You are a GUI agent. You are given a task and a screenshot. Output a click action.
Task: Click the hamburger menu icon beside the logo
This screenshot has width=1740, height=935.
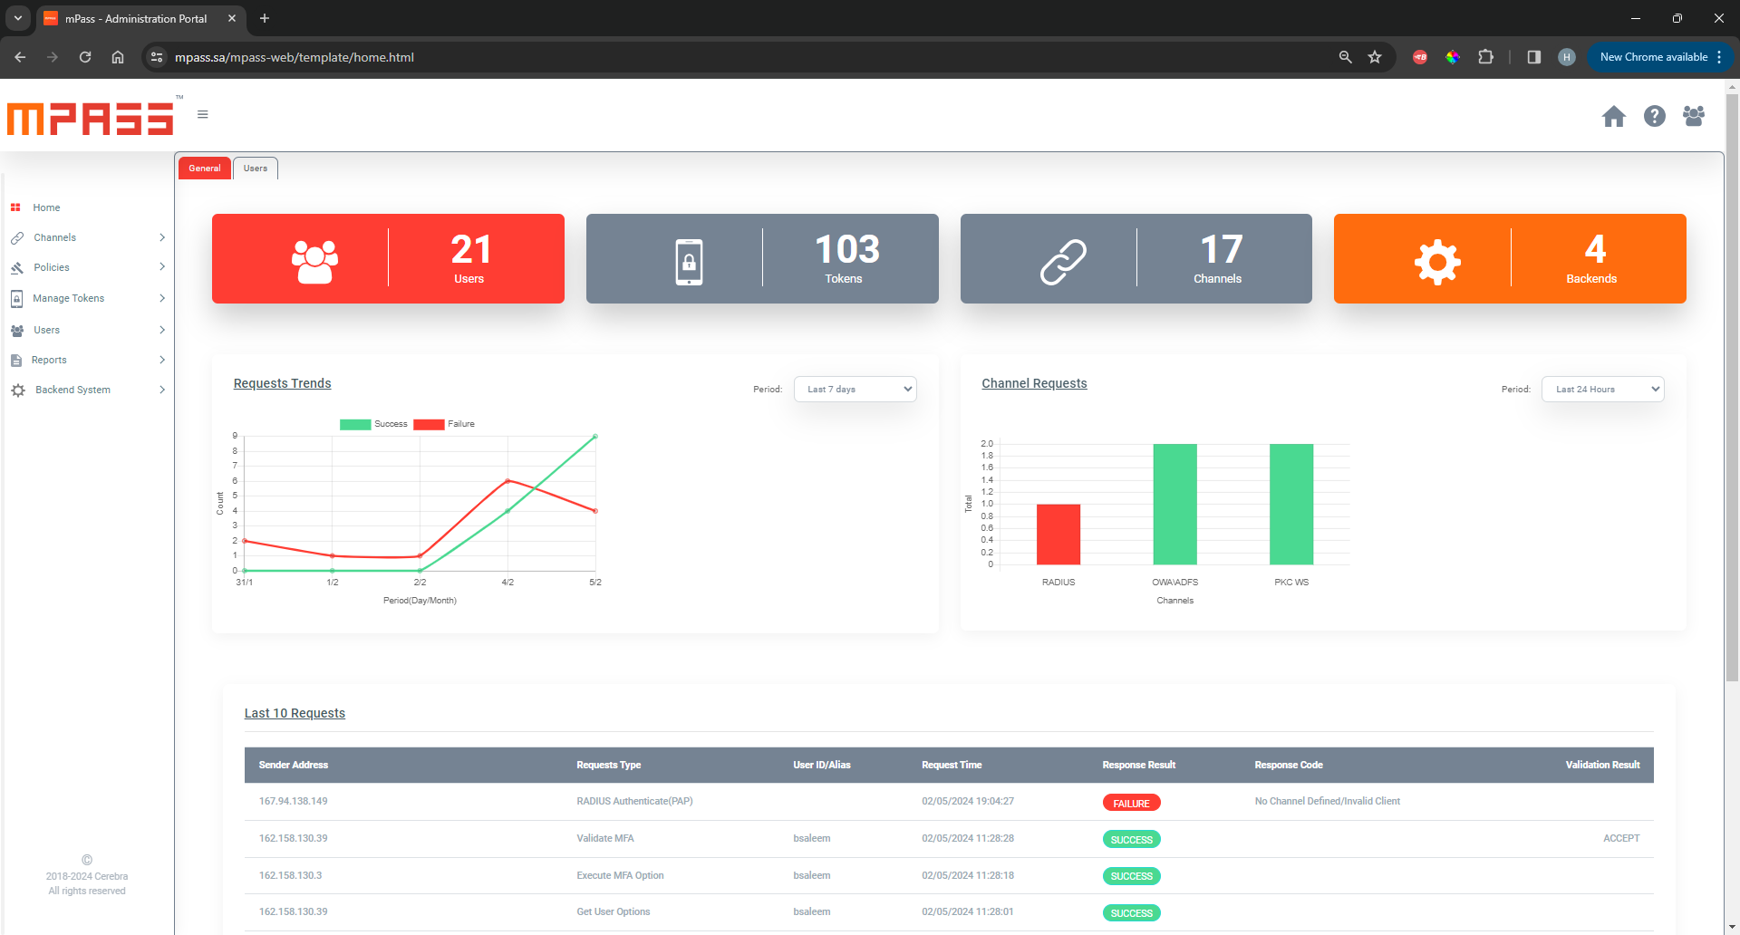pyautogui.click(x=203, y=114)
